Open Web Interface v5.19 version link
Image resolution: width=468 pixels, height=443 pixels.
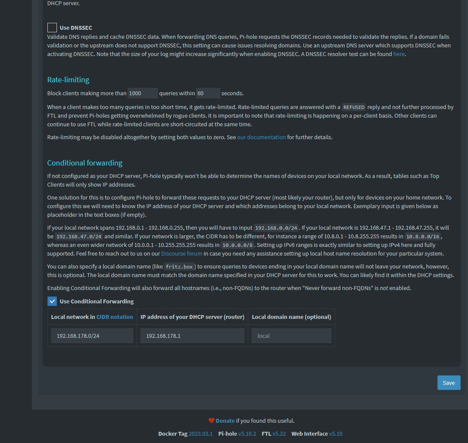(336, 434)
